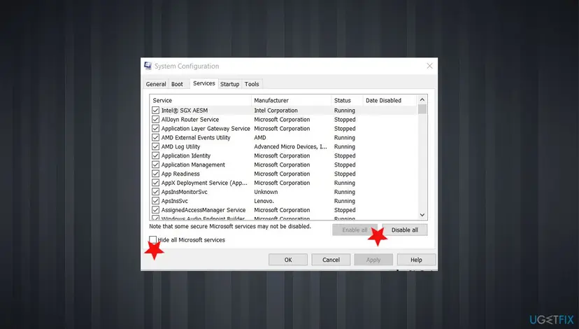Sort list by Service column header
Viewport: 579px width, 329px height.
(201, 100)
